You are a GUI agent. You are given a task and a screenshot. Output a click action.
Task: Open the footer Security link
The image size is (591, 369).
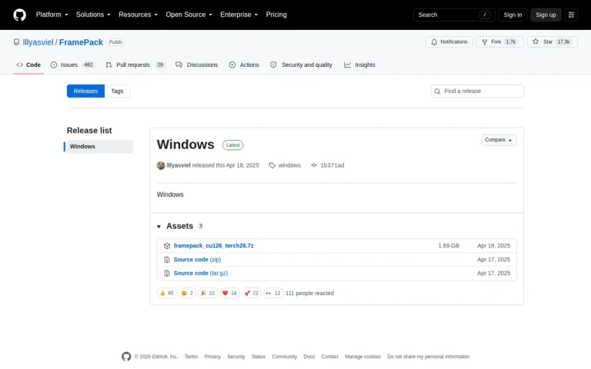(x=236, y=357)
